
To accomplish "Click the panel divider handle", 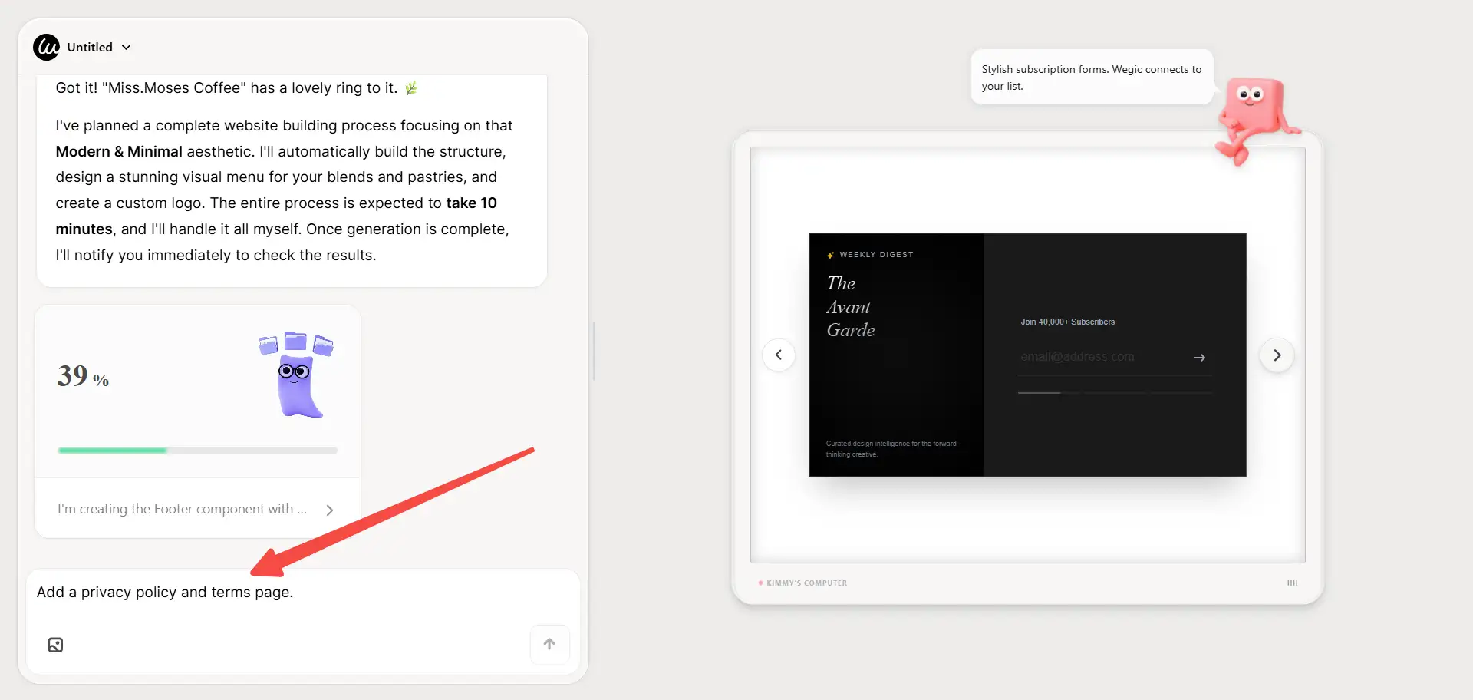I will coord(594,351).
